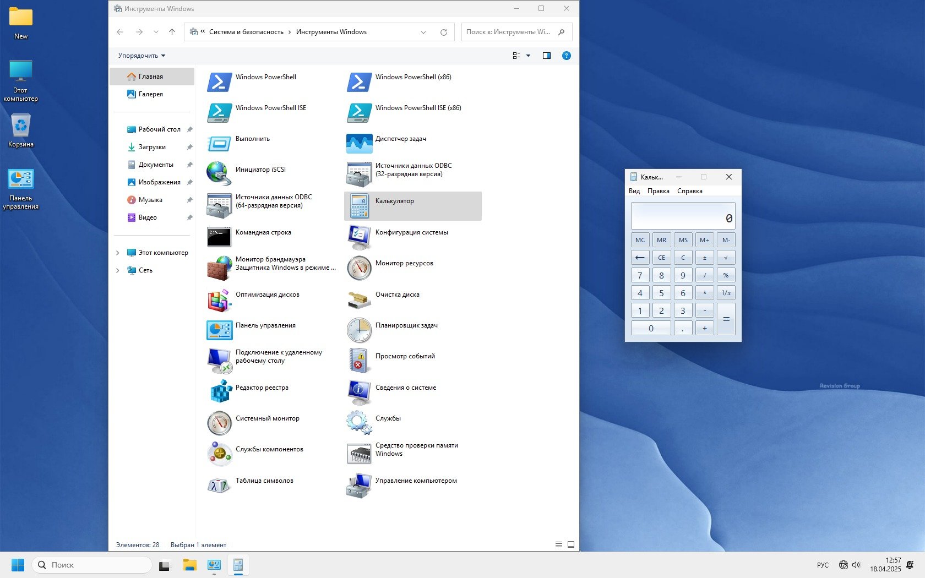925x578 pixels.
Task: Toggle the preview pane button
Action: (546, 56)
